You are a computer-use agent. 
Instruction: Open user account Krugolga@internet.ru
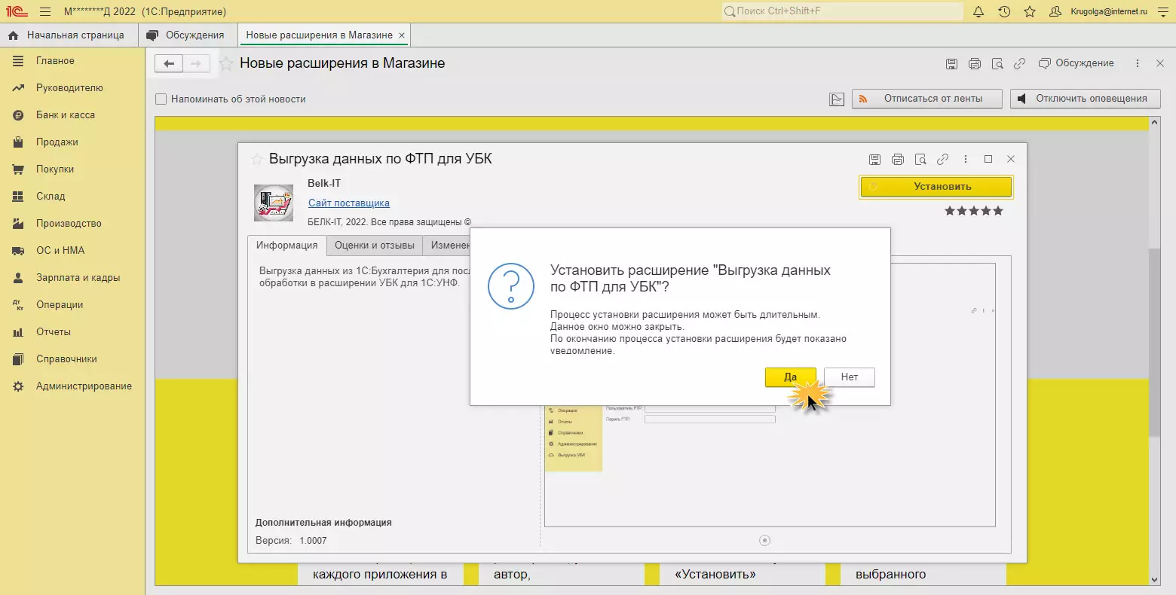(x=1098, y=12)
